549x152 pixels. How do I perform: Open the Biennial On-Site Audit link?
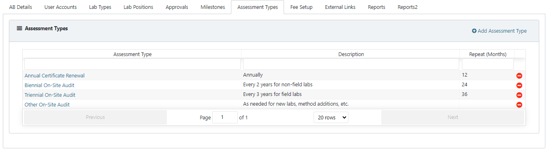pyautogui.click(x=49, y=85)
